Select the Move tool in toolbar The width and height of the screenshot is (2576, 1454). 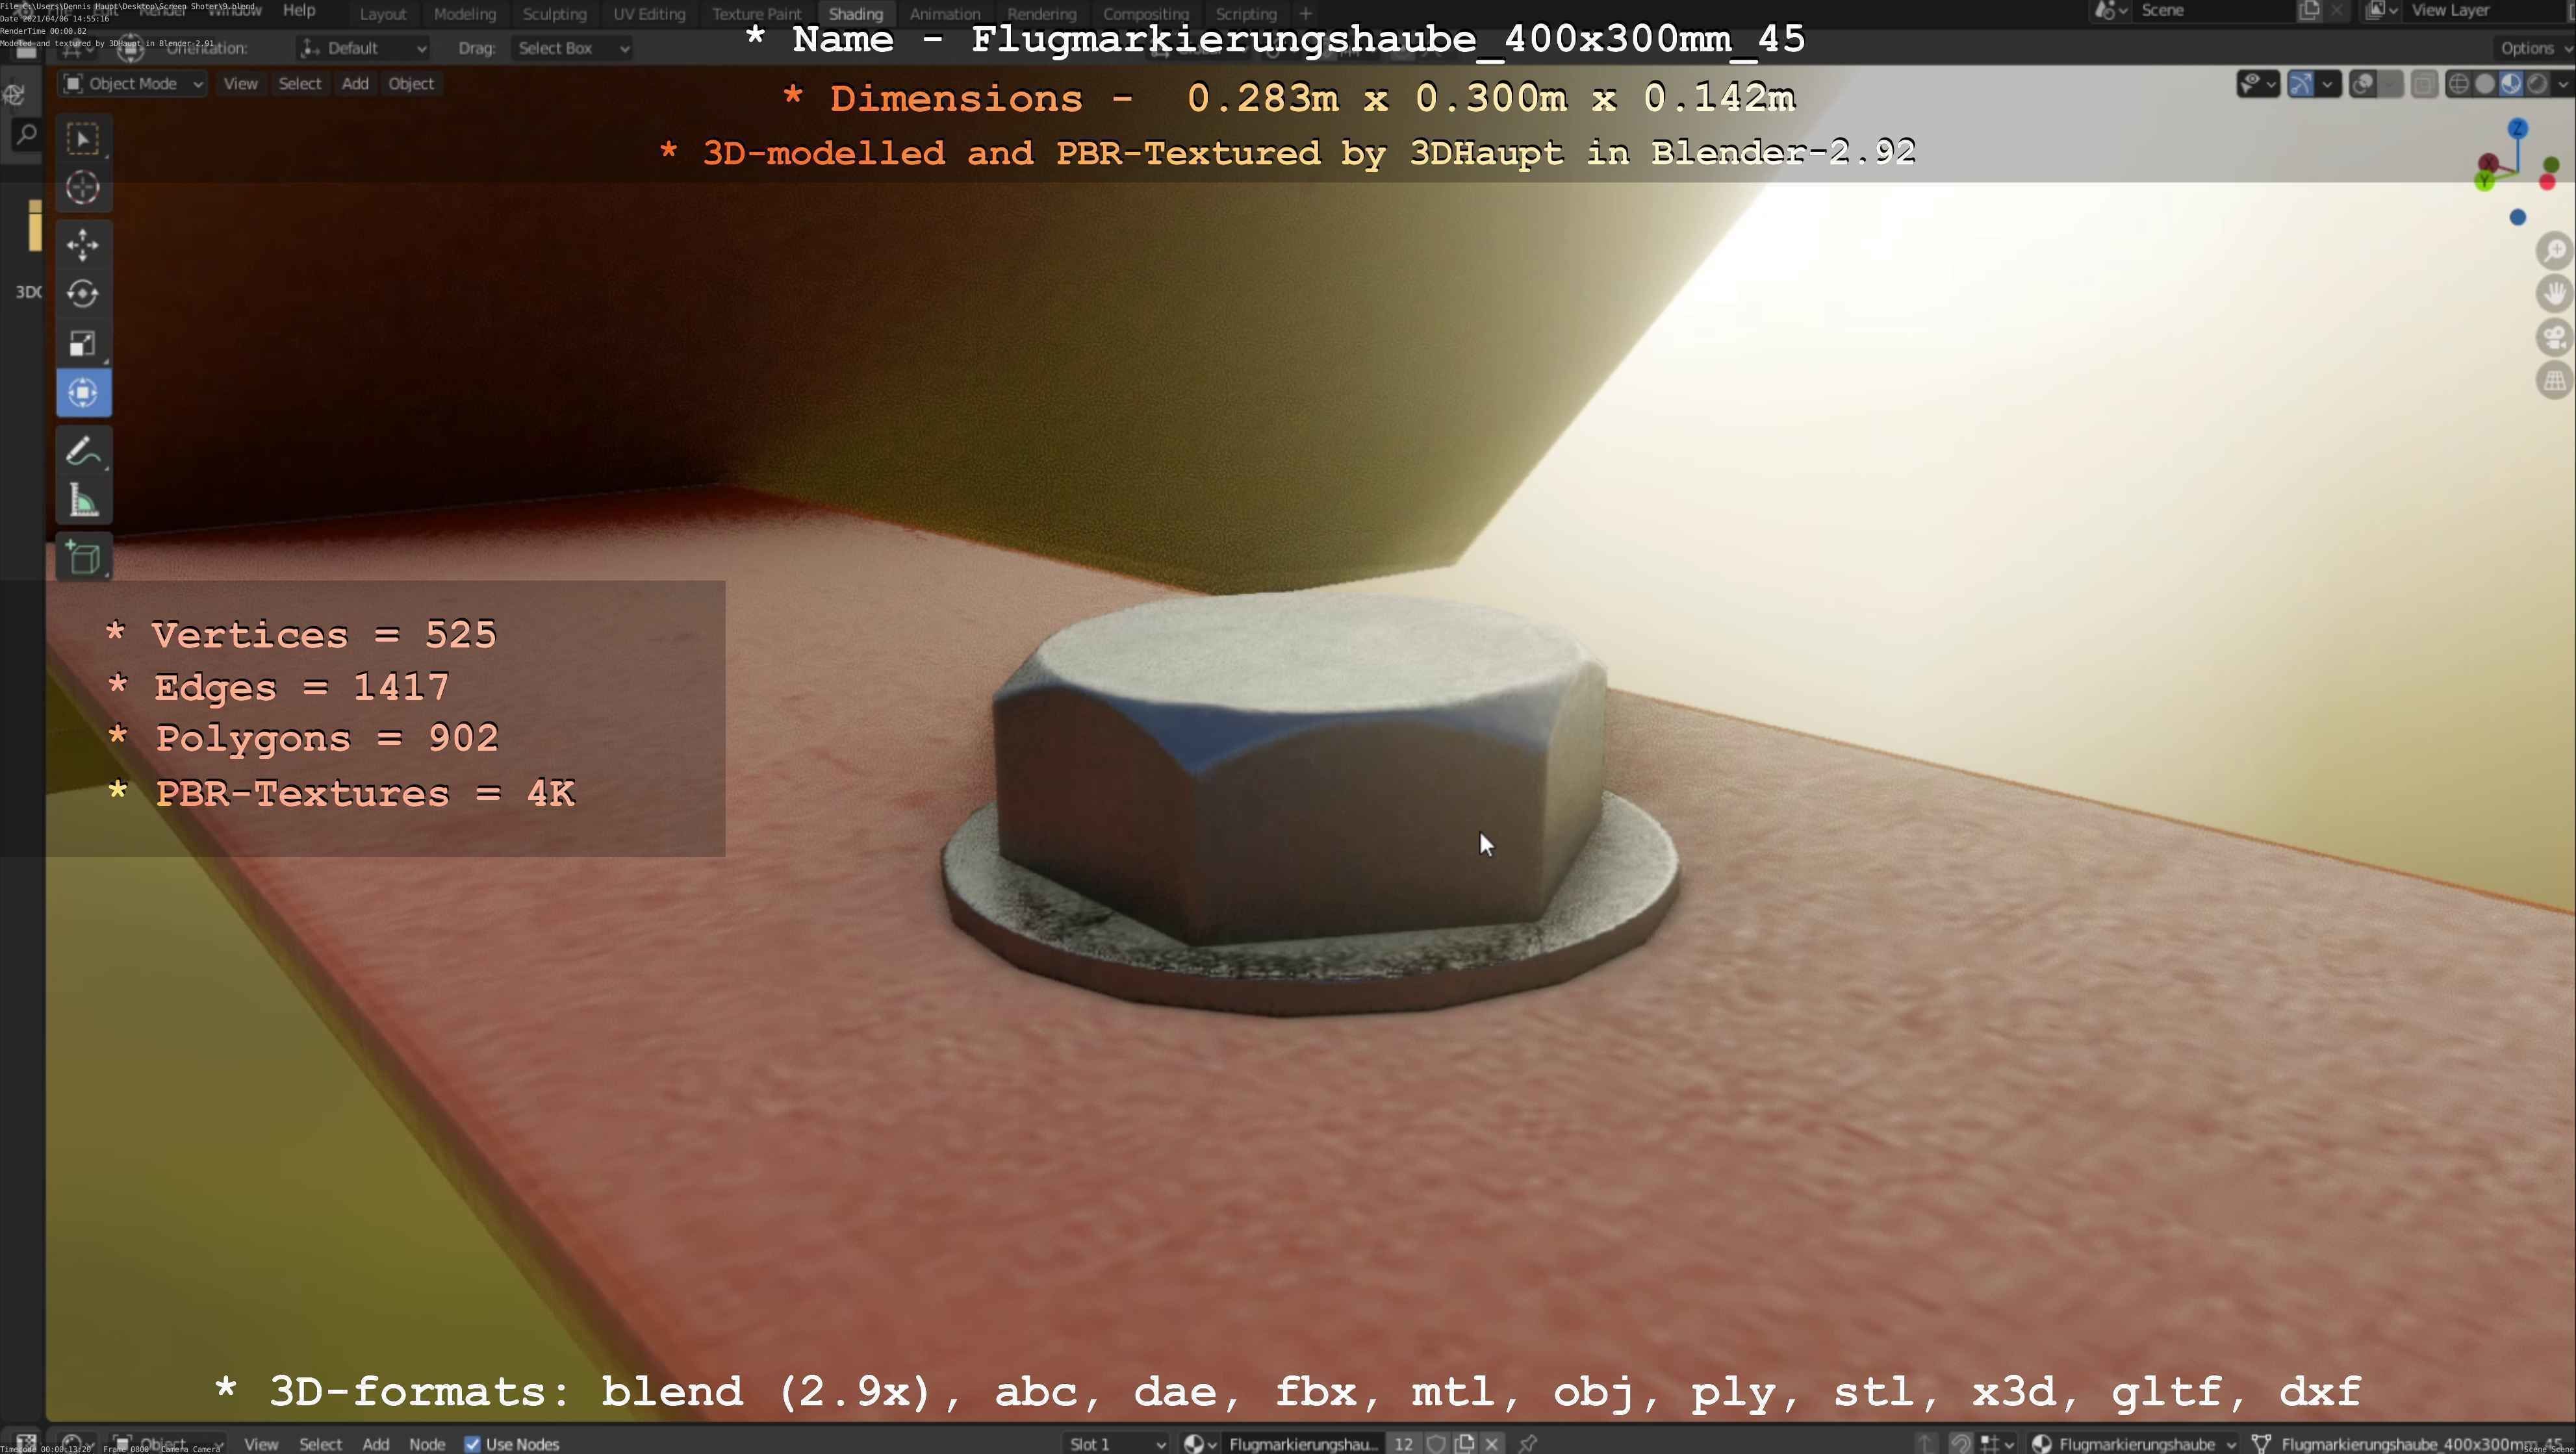coord(83,244)
